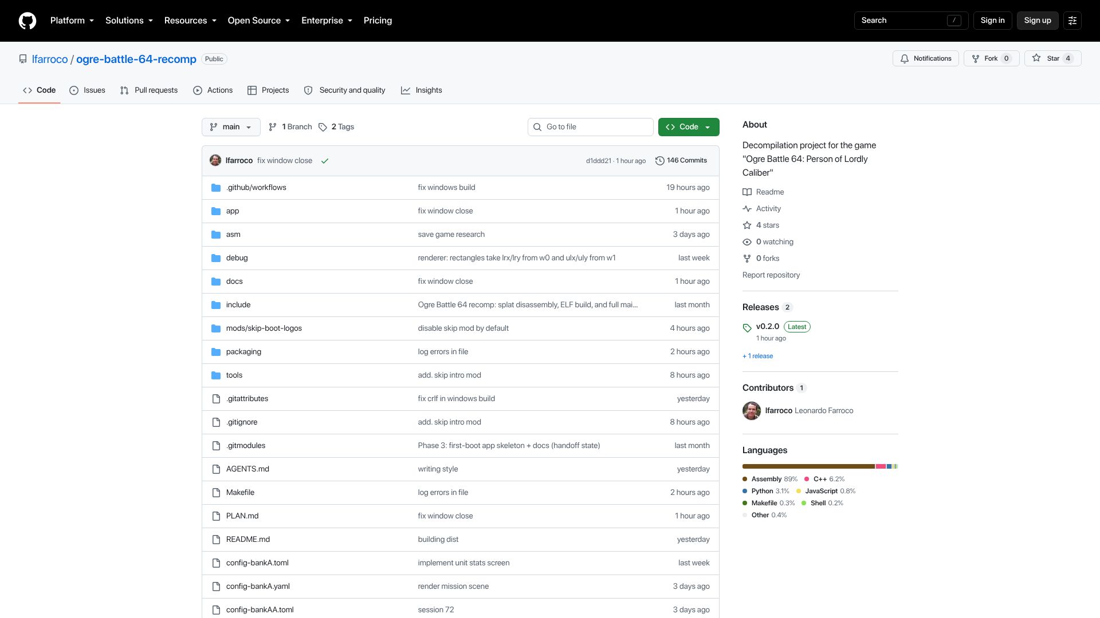Fork the repository
Screen dimensions: 1100x618
tap(991, 58)
